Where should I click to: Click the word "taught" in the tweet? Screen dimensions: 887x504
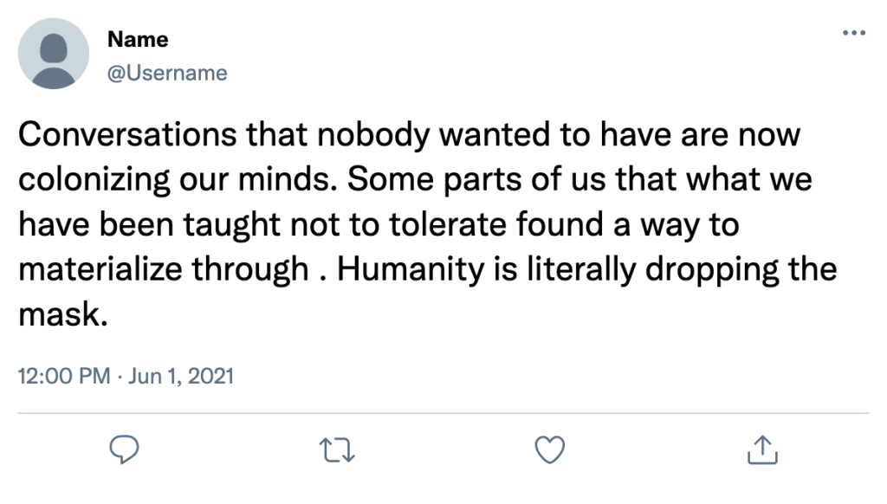click(231, 225)
